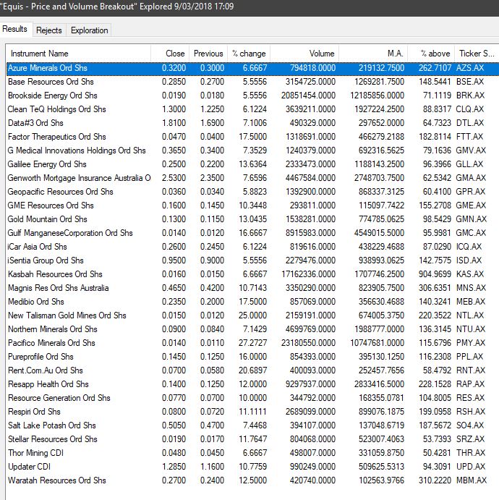Select Factor Therapeutics Ord Shs row

pos(252,137)
